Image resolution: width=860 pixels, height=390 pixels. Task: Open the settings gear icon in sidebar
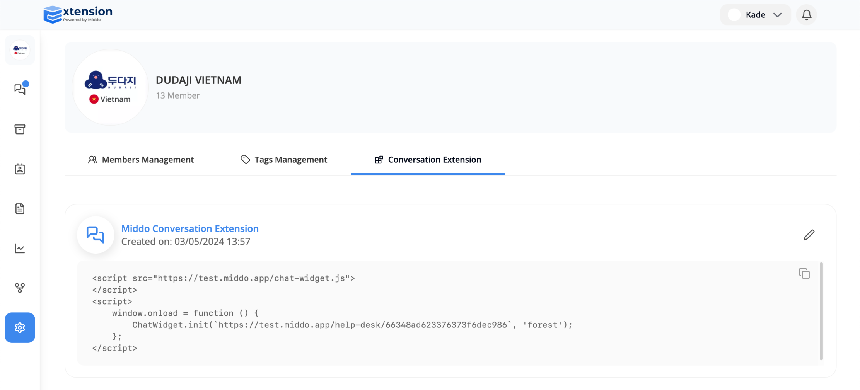pos(20,327)
